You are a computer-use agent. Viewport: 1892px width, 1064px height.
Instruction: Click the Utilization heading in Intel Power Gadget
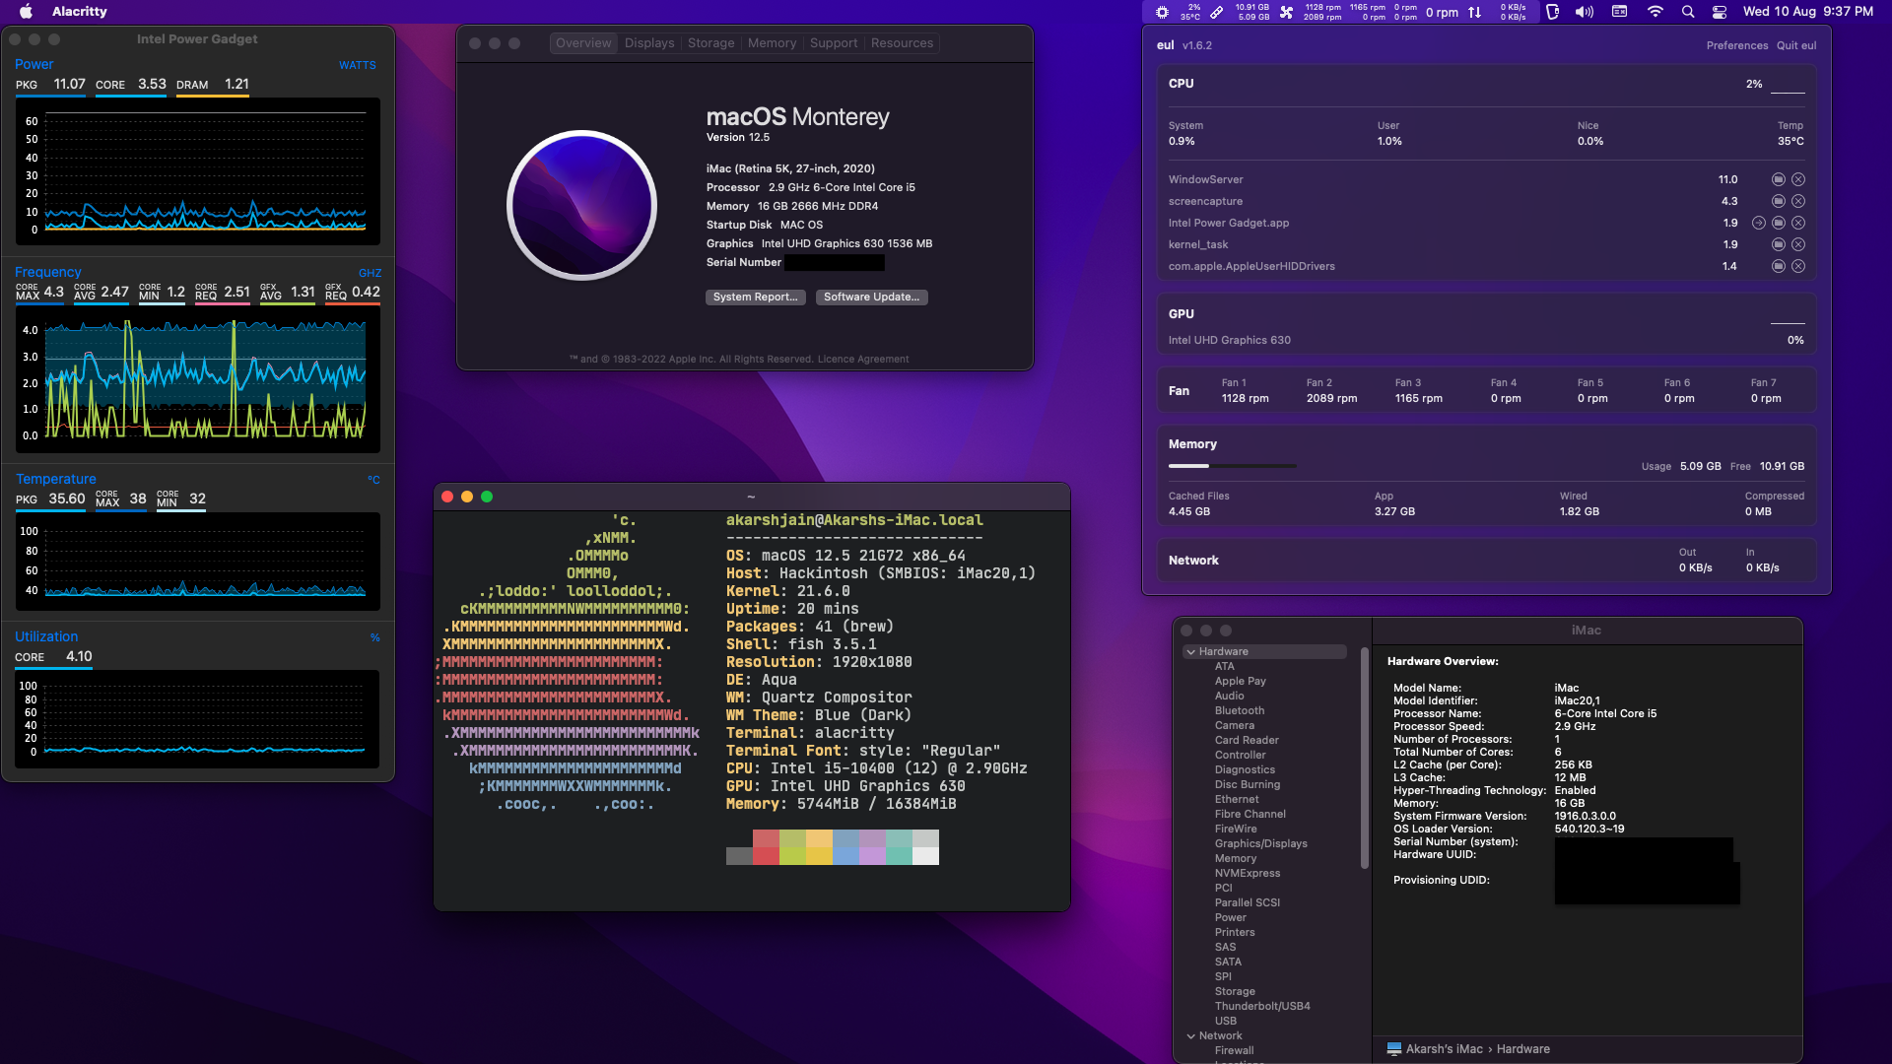[46, 636]
